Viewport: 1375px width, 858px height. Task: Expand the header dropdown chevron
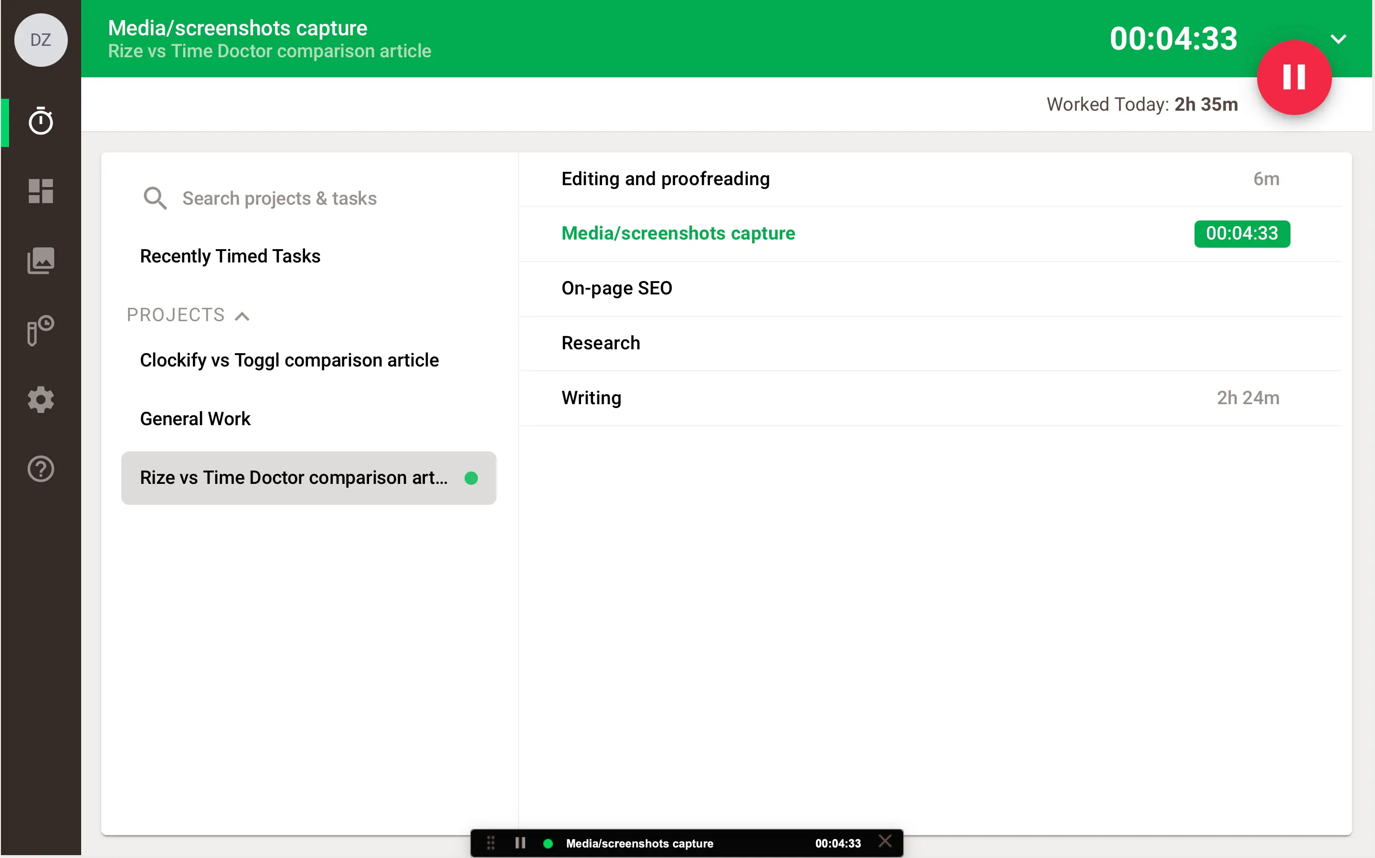pyautogui.click(x=1338, y=39)
